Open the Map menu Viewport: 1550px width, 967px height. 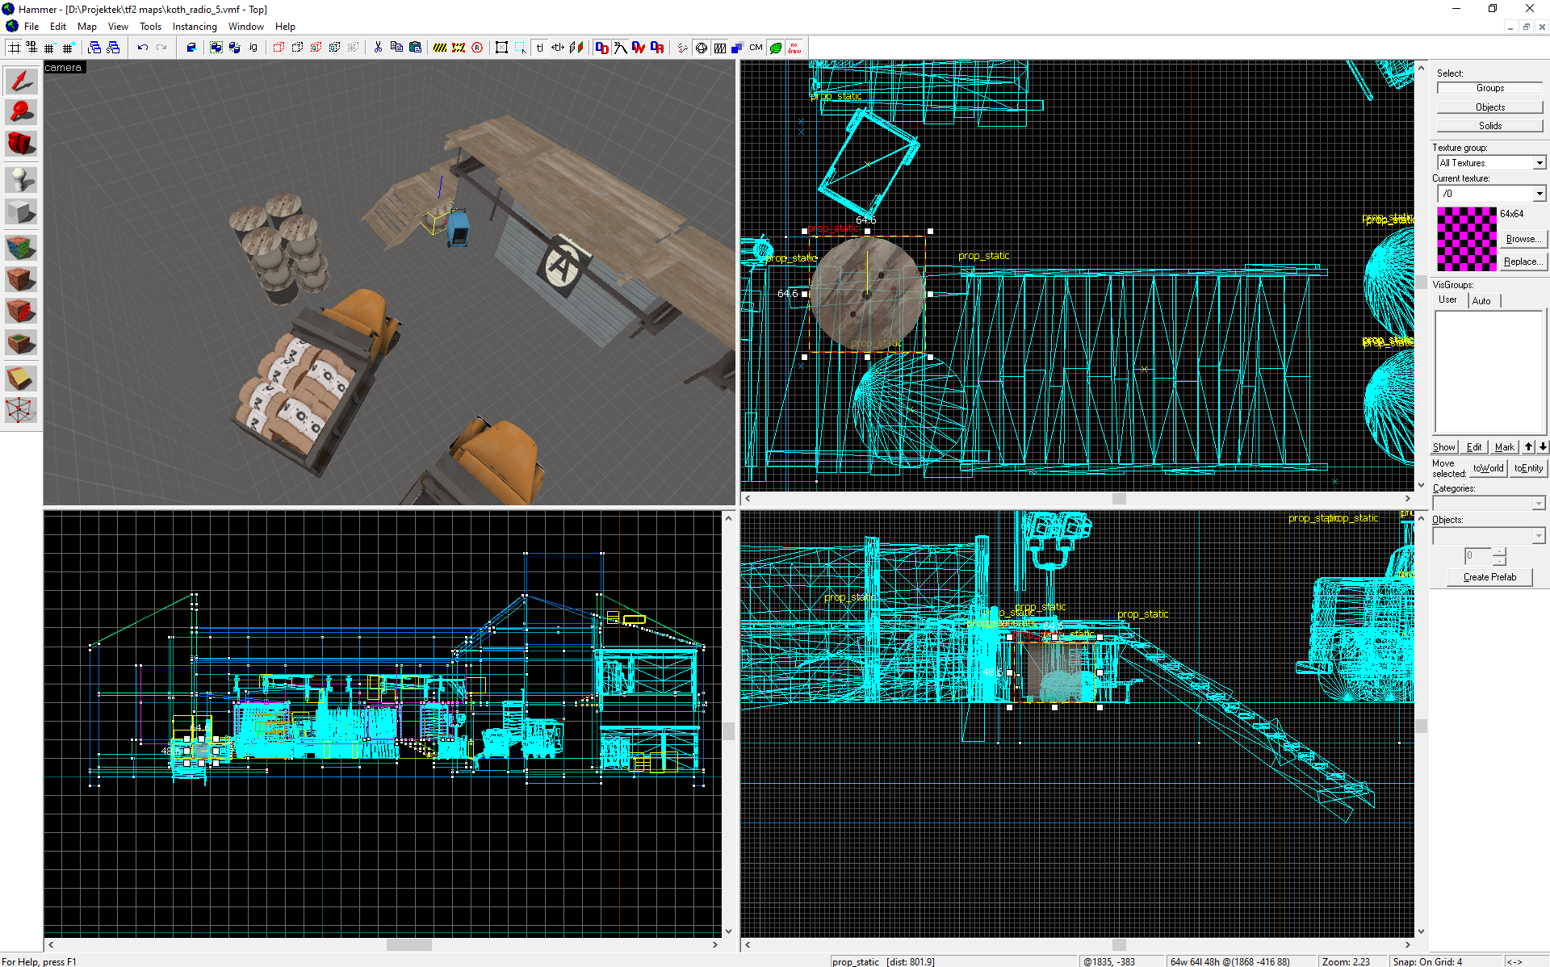click(87, 27)
